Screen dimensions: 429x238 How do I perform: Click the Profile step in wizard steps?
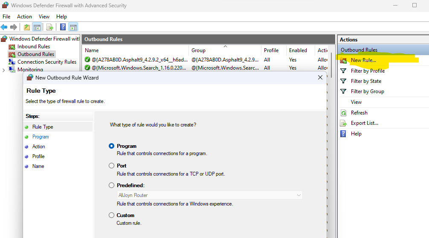[38, 156]
